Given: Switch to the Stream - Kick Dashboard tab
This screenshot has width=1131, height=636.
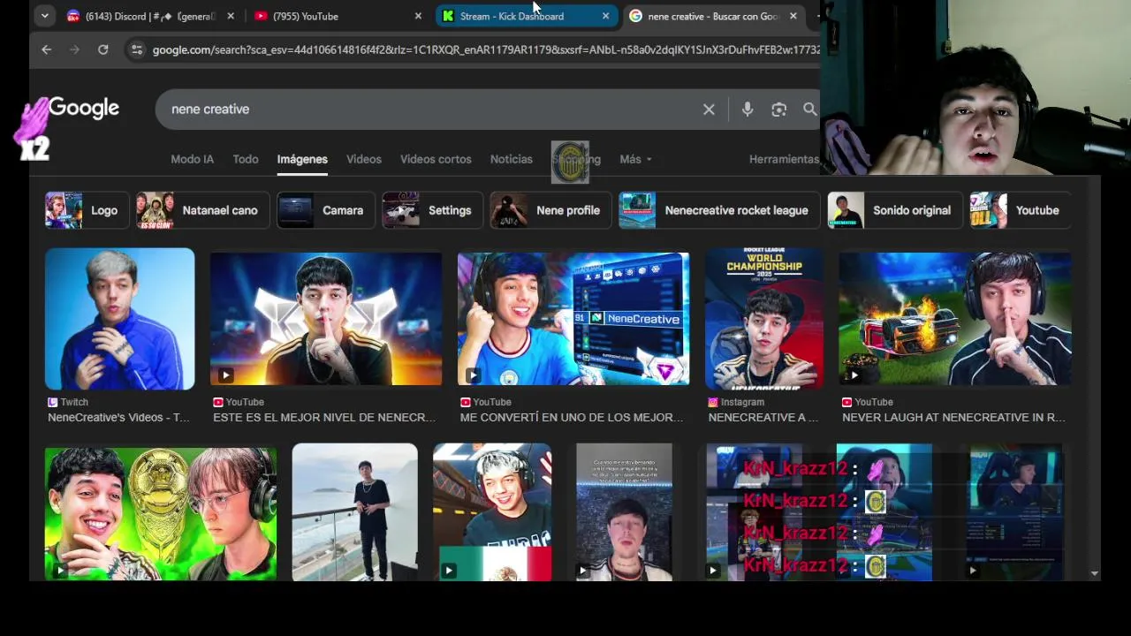Looking at the screenshot, I should [x=525, y=16].
